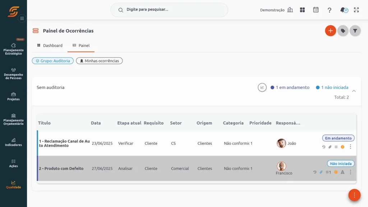Click the Não iniciada status badge
The height and width of the screenshot is (207, 368).
coord(341,164)
